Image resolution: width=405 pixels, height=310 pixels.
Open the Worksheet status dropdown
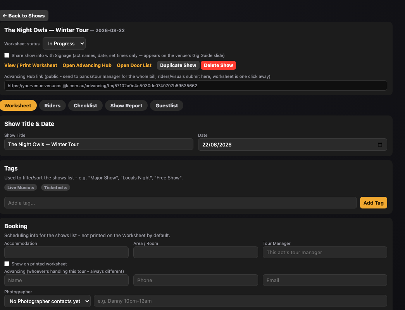(x=64, y=43)
